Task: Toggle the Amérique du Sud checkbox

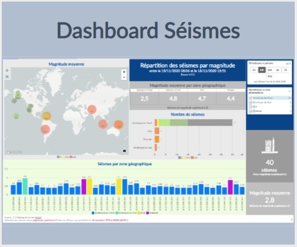Action: point(250,102)
